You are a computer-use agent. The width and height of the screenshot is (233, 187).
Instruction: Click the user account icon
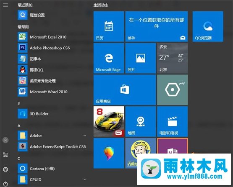coord(5,140)
